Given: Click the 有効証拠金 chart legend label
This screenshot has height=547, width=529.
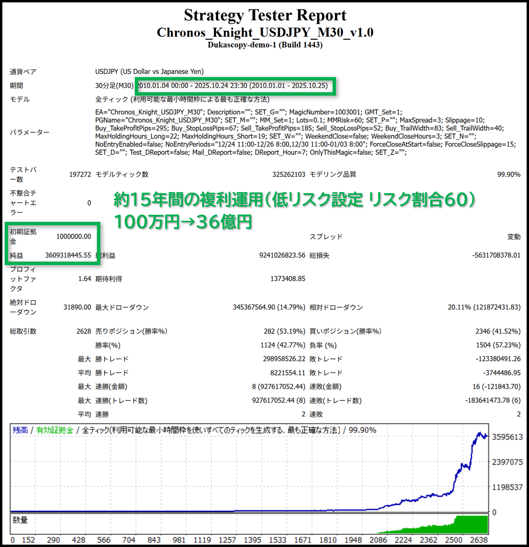Looking at the screenshot, I should [x=55, y=431].
